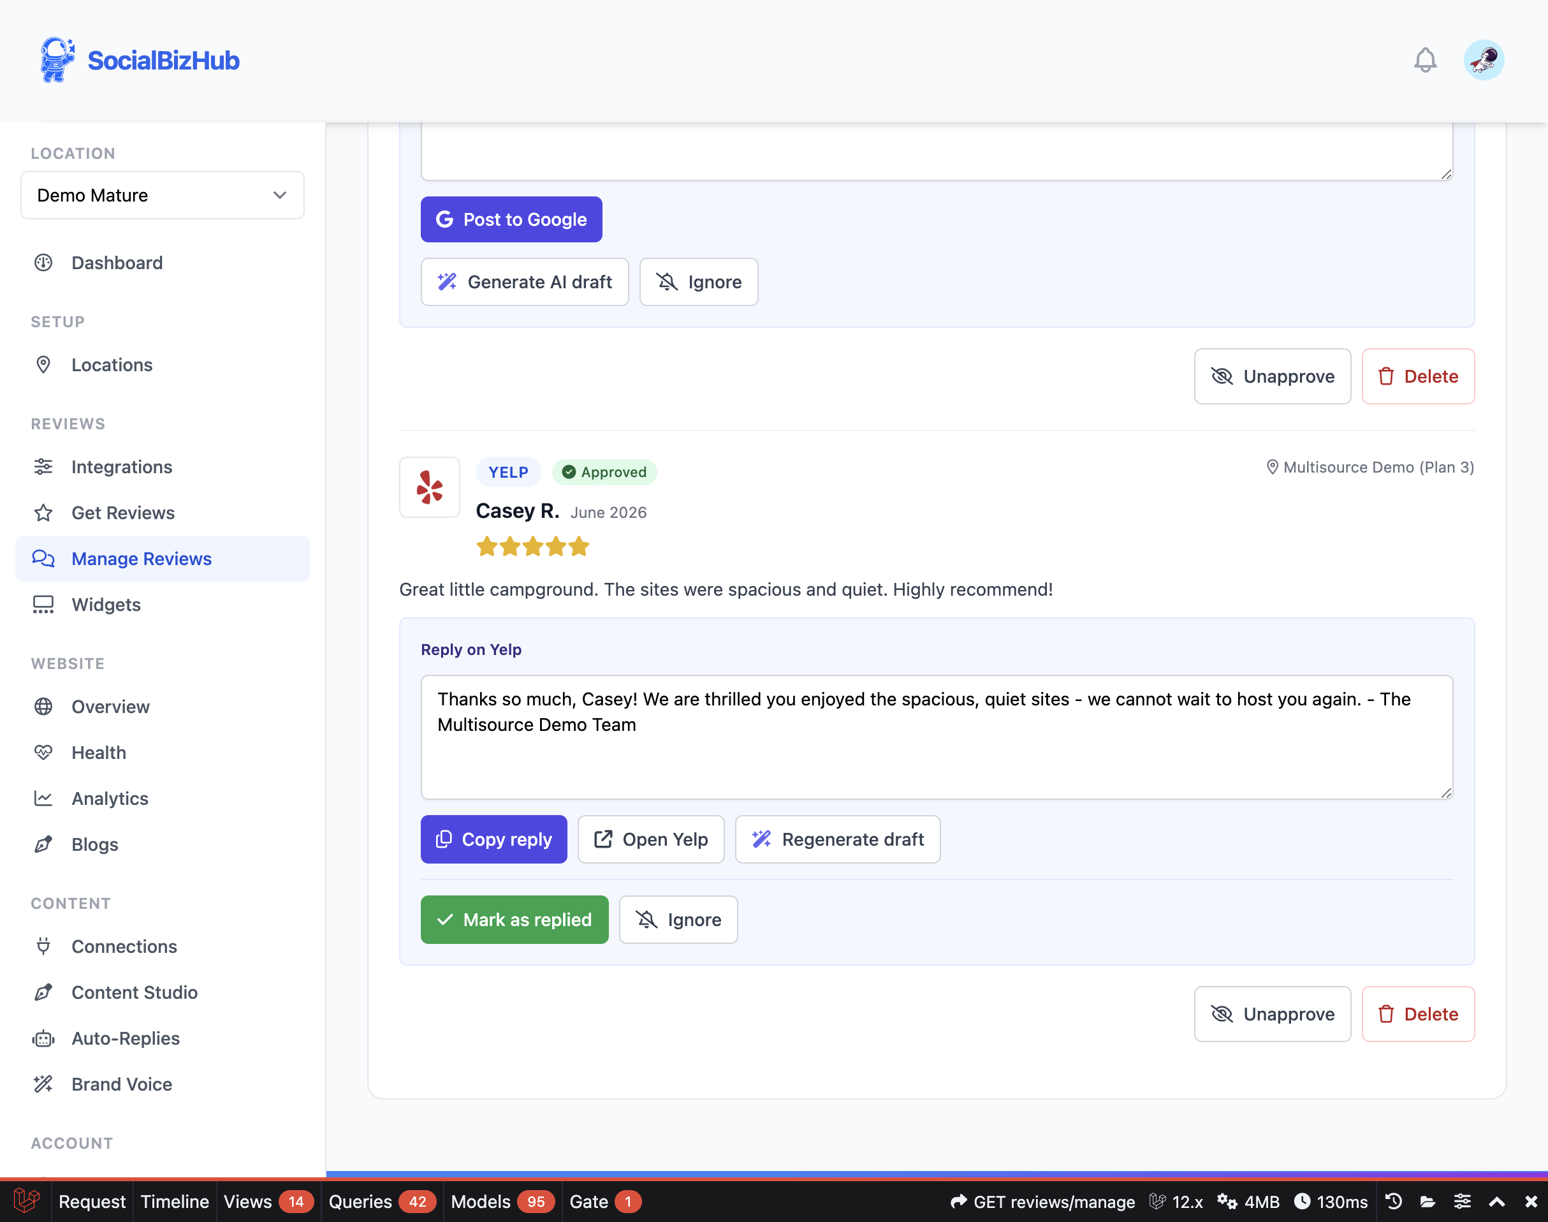The image size is (1548, 1222).
Task: Unapprove Casey R.'s Yelp review
Action: pyautogui.click(x=1272, y=1015)
